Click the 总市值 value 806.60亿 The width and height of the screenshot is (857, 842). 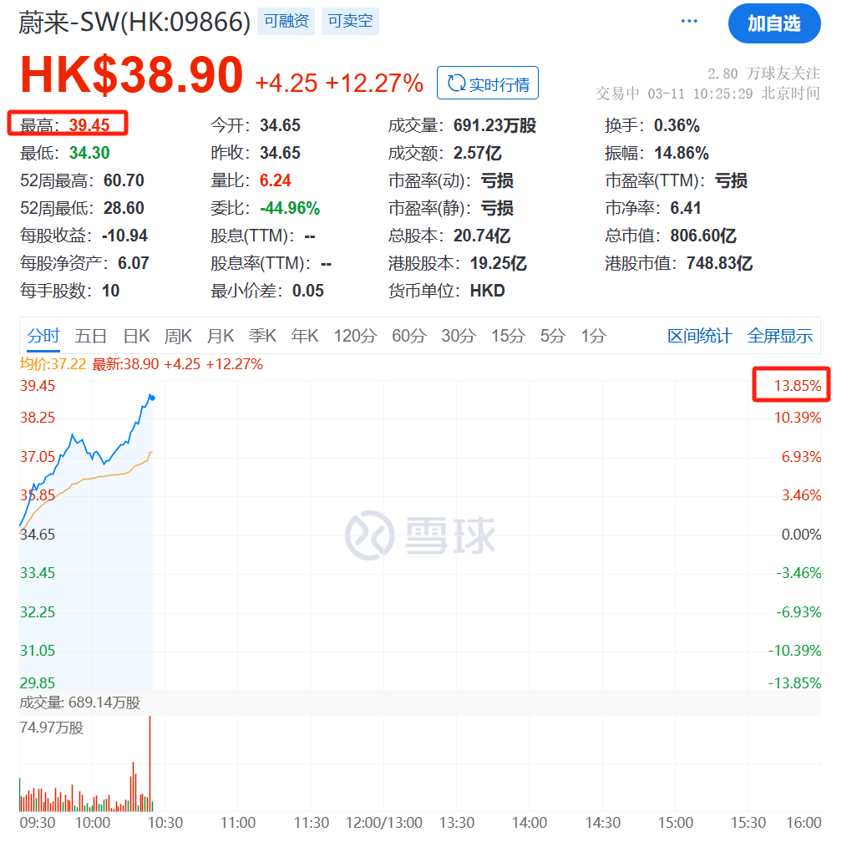702,235
